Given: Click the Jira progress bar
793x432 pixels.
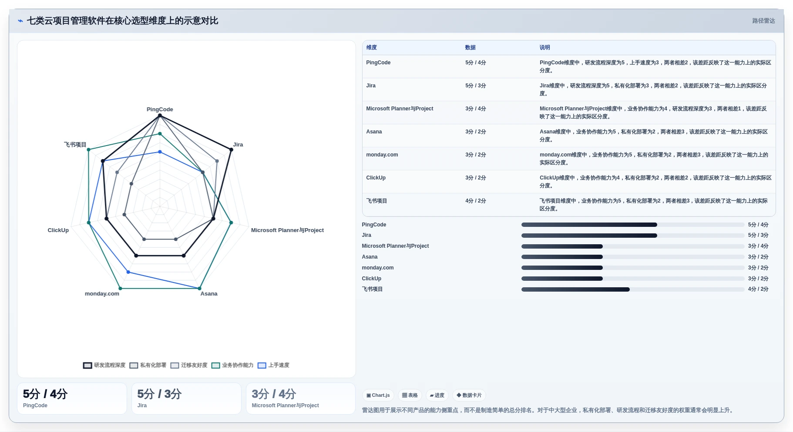Looking at the screenshot, I should pos(633,236).
